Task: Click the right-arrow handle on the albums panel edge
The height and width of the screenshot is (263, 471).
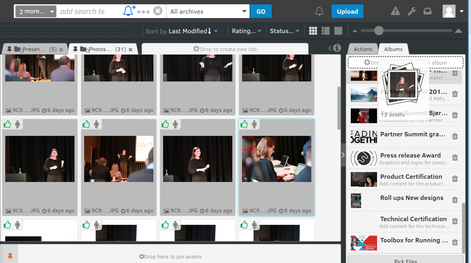Action: click(x=343, y=155)
